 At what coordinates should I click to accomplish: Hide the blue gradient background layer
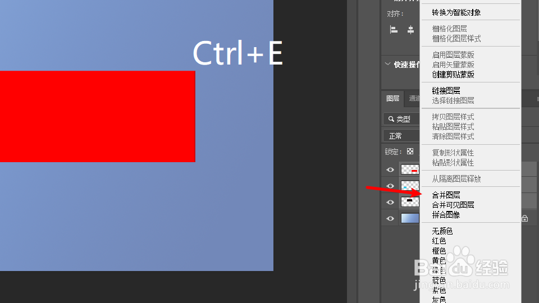click(390, 218)
